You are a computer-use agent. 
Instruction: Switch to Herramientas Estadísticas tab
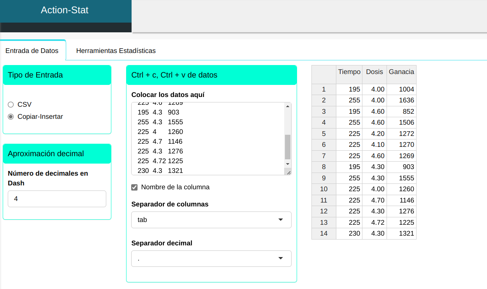tap(116, 51)
